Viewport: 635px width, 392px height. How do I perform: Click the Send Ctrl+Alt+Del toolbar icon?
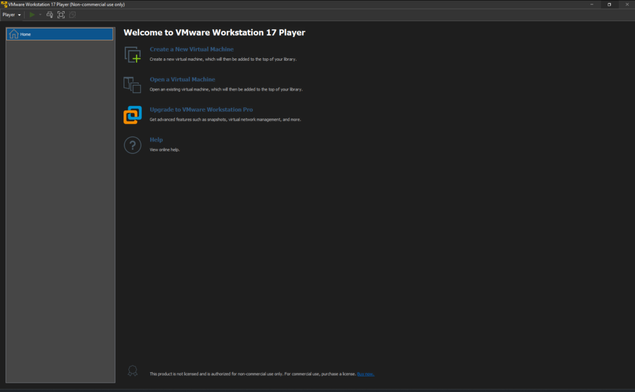49,14
